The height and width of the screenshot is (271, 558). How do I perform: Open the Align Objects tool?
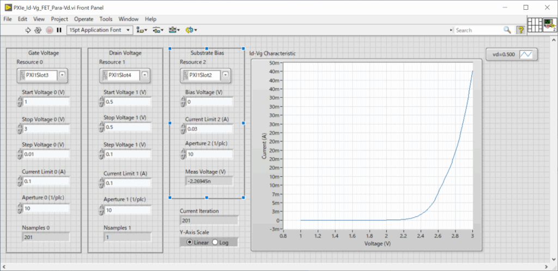pos(142,30)
